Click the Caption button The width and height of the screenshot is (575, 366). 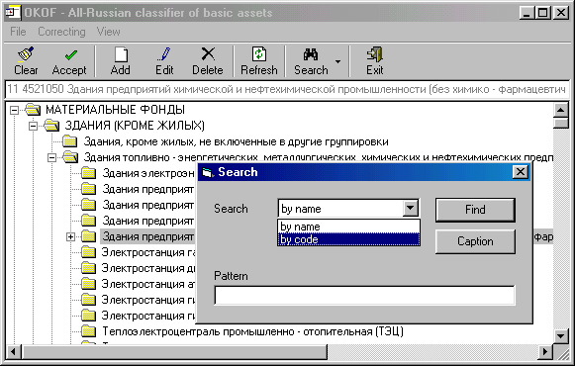475,241
